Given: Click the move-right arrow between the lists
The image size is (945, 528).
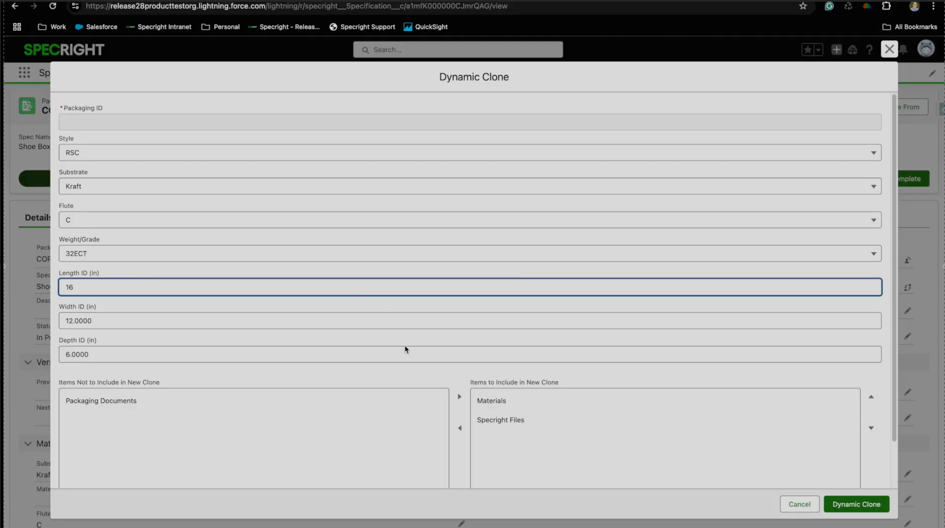Looking at the screenshot, I should (459, 396).
